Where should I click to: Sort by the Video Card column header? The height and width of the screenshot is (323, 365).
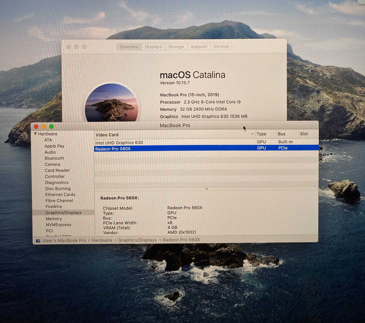click(x=107, y=135)
